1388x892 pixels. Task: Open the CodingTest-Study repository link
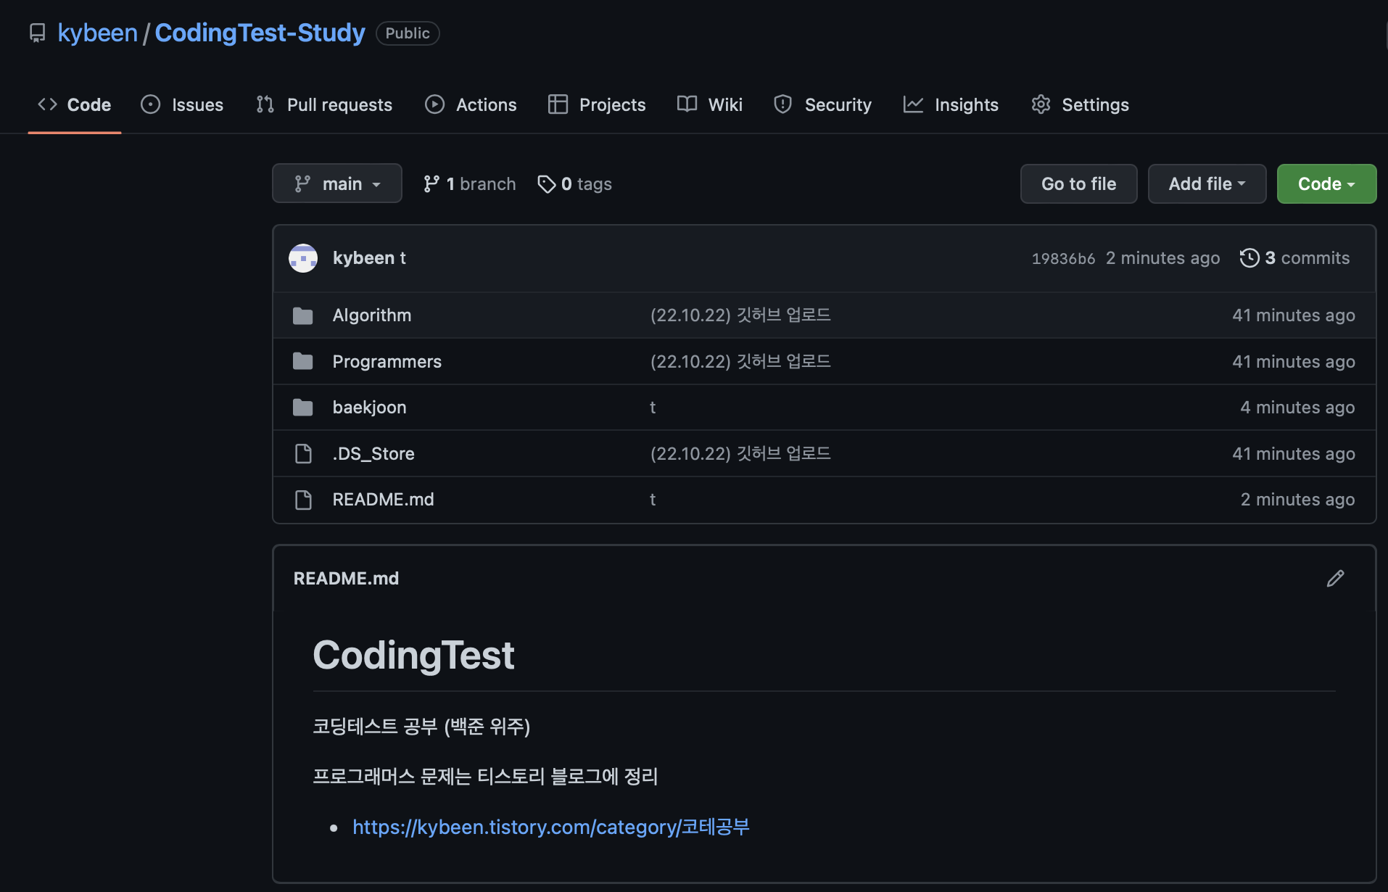(x=260, y=33)
